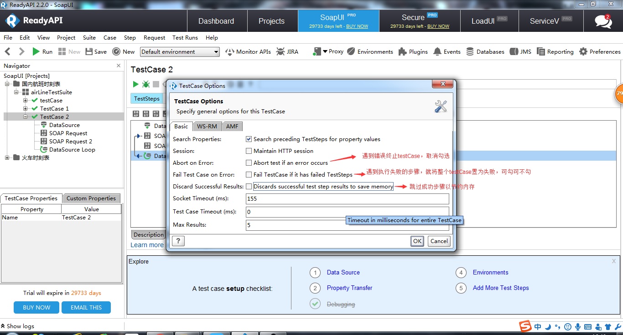Dismiss the Explore panel with X
Viewport: 623px width, 335px height.
614,261
